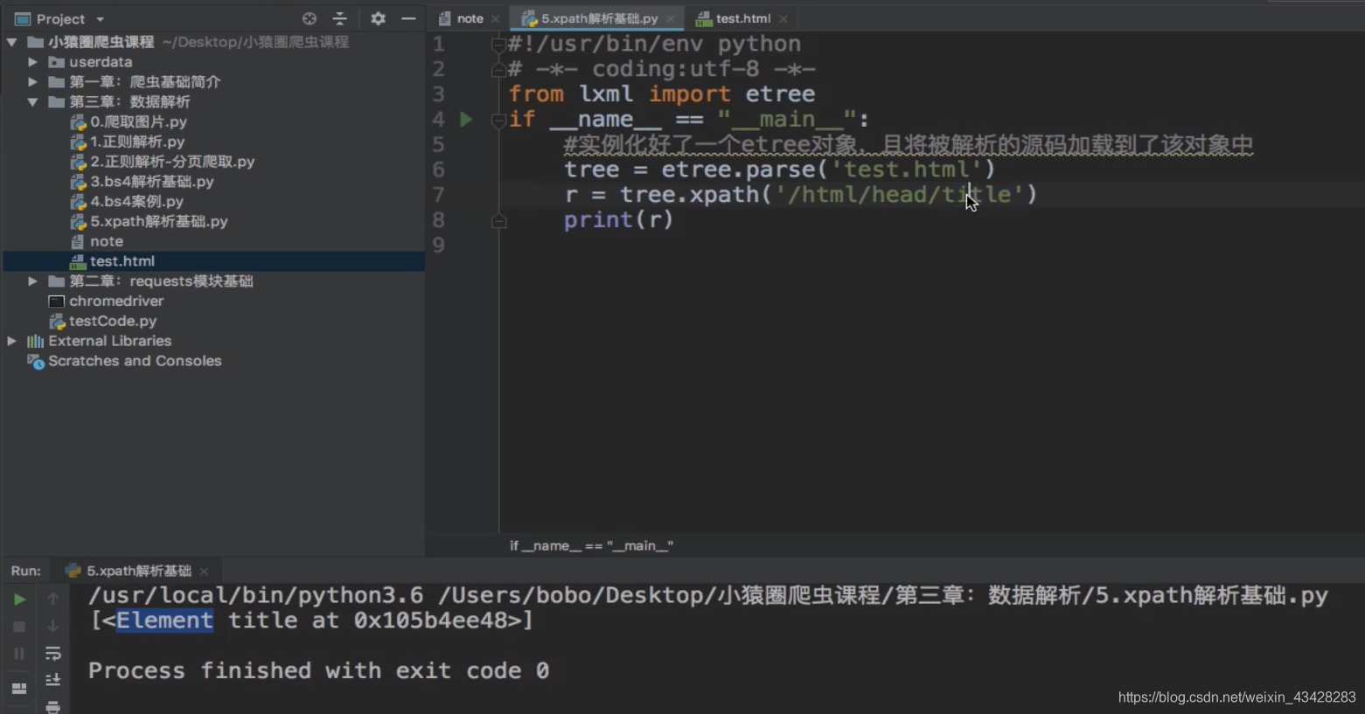The width and height of the screenshot is (1365, 714).
Task: Click print(r) on line 8
Action: (x=618, y=220)
